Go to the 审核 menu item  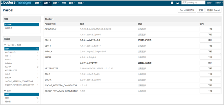pyautogui.click(x=64, y=3)
